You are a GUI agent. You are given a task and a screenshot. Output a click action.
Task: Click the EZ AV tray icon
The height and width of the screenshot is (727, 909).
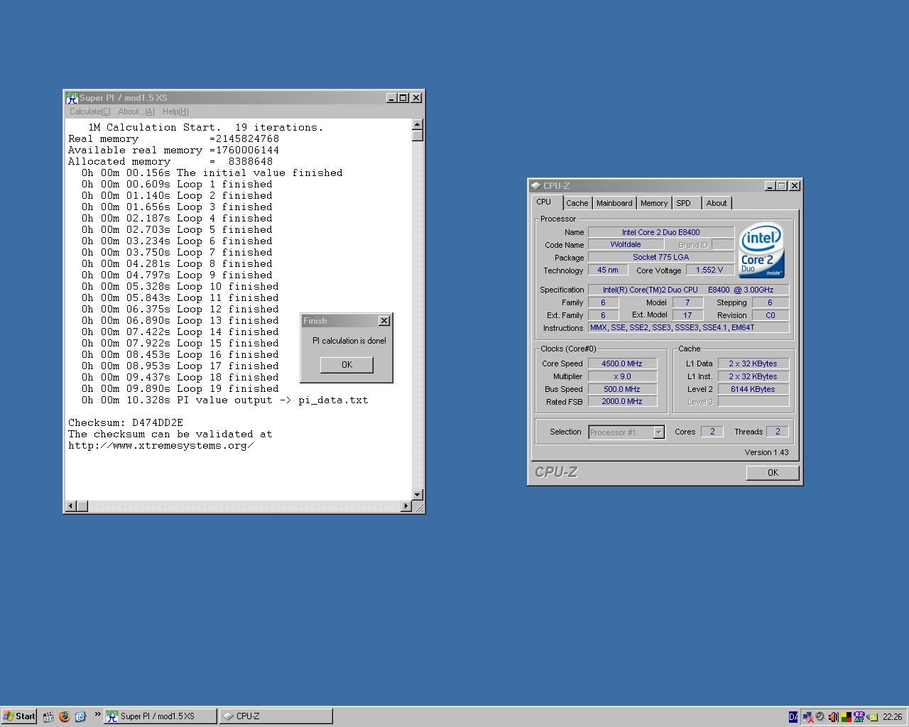coord(859,717)
